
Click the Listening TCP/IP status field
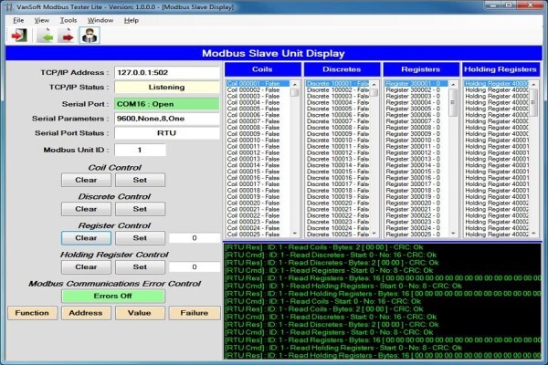(167, 88)
